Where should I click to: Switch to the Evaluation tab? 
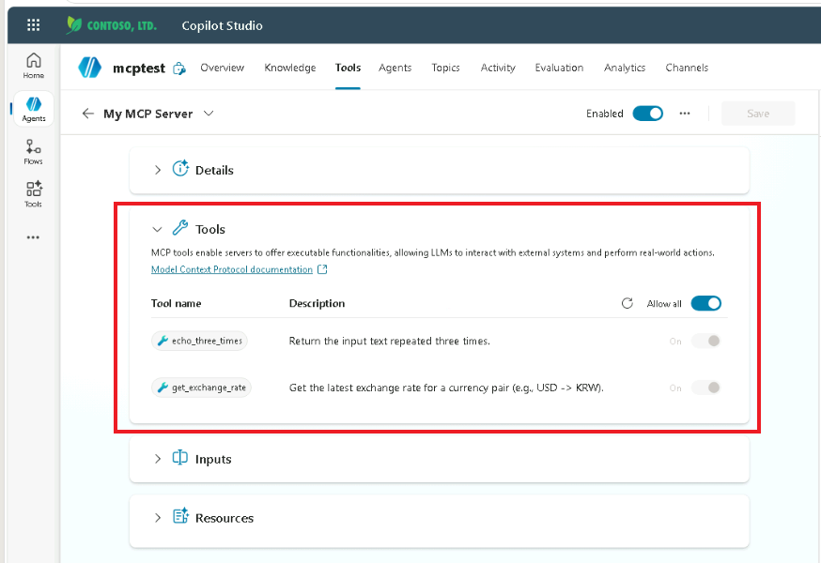559,68
